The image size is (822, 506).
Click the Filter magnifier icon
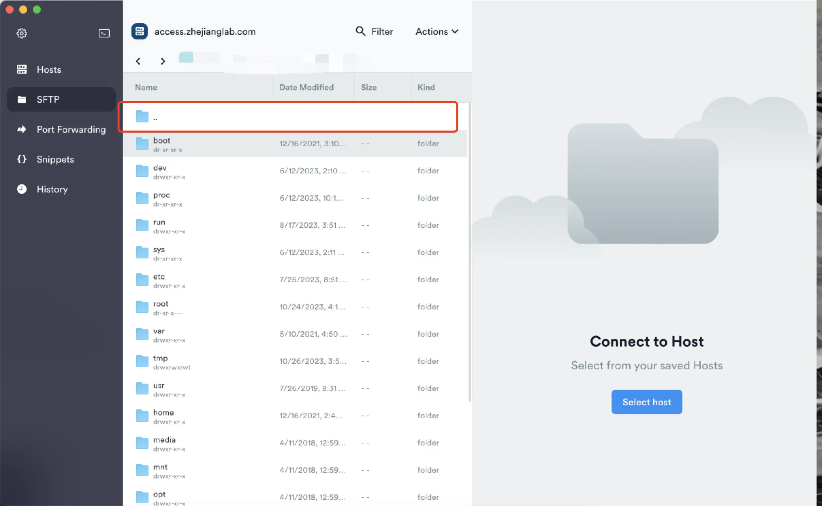361,31
